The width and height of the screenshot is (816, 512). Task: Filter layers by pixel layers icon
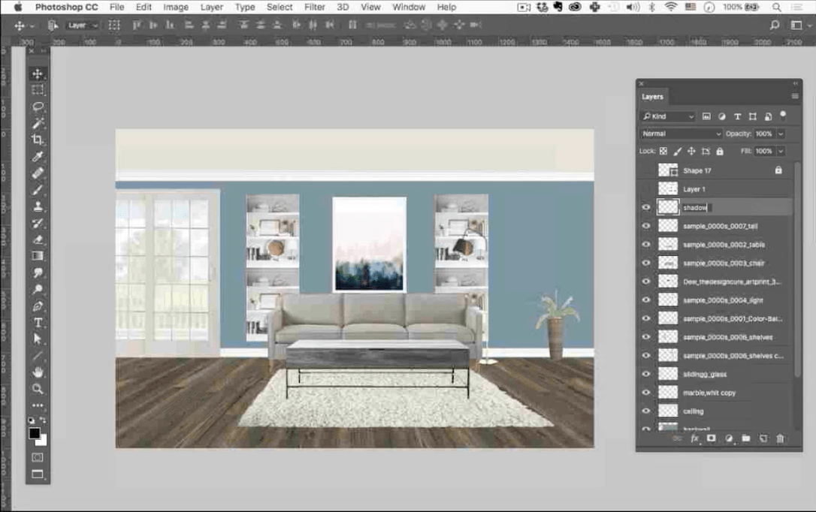[x=706, y=116]
